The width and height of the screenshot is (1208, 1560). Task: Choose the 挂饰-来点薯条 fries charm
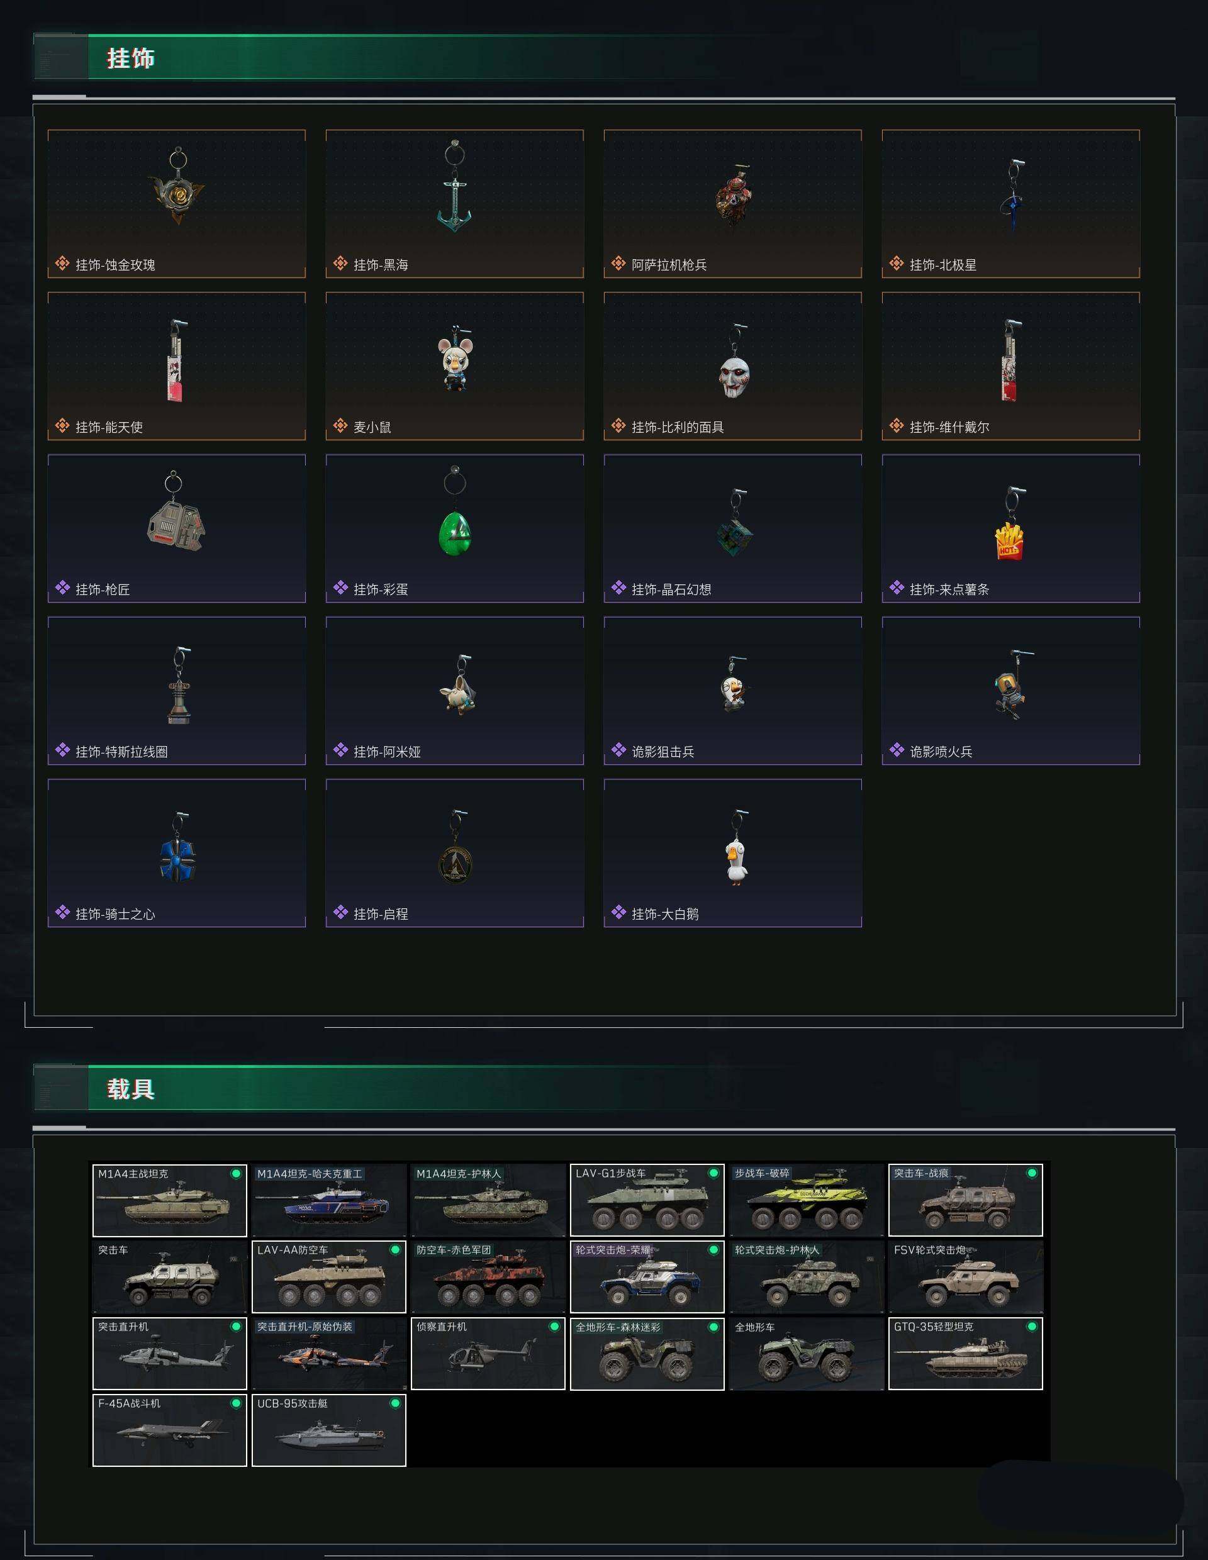pos(1010,528)
